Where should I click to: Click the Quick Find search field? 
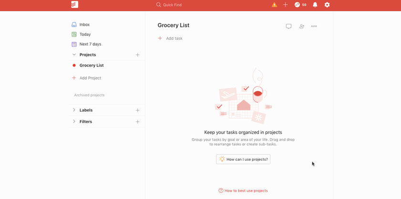172,5
